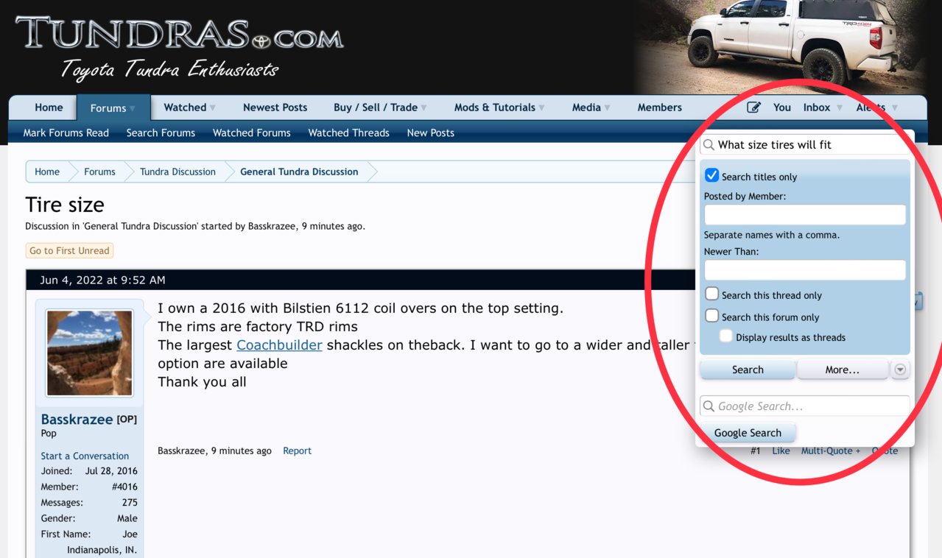Uncheck Search titles only

coord(711,175)
